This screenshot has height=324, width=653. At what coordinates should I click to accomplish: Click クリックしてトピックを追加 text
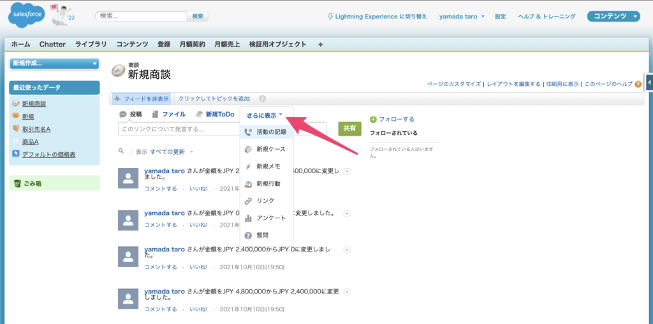[x=214, y=99]
